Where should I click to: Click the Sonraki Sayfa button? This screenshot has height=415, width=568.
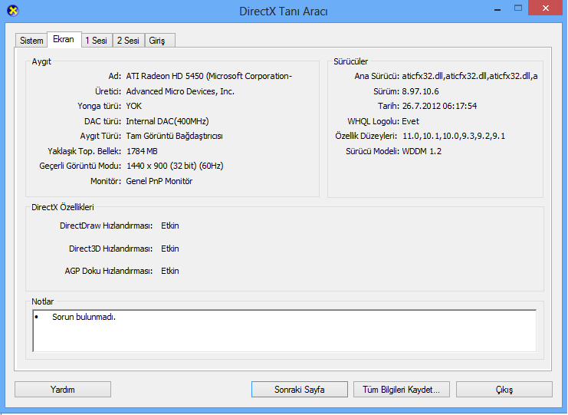coord(300,389)
